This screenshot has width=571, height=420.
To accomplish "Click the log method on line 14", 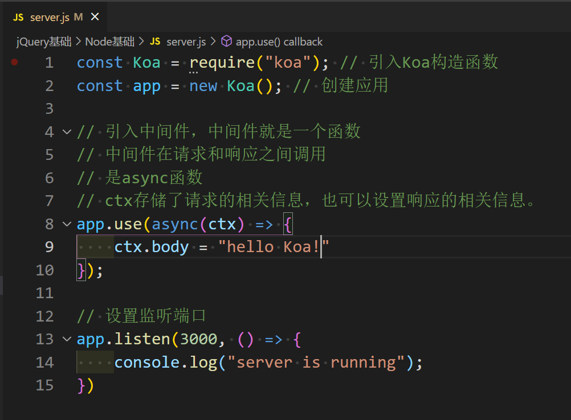I will pyautogui.click(x=203, y=363).
